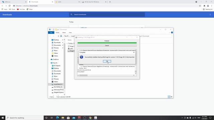Click the Cancel button in the Forge installer
This screenshot has width=214, height=120.
point(107,46)
